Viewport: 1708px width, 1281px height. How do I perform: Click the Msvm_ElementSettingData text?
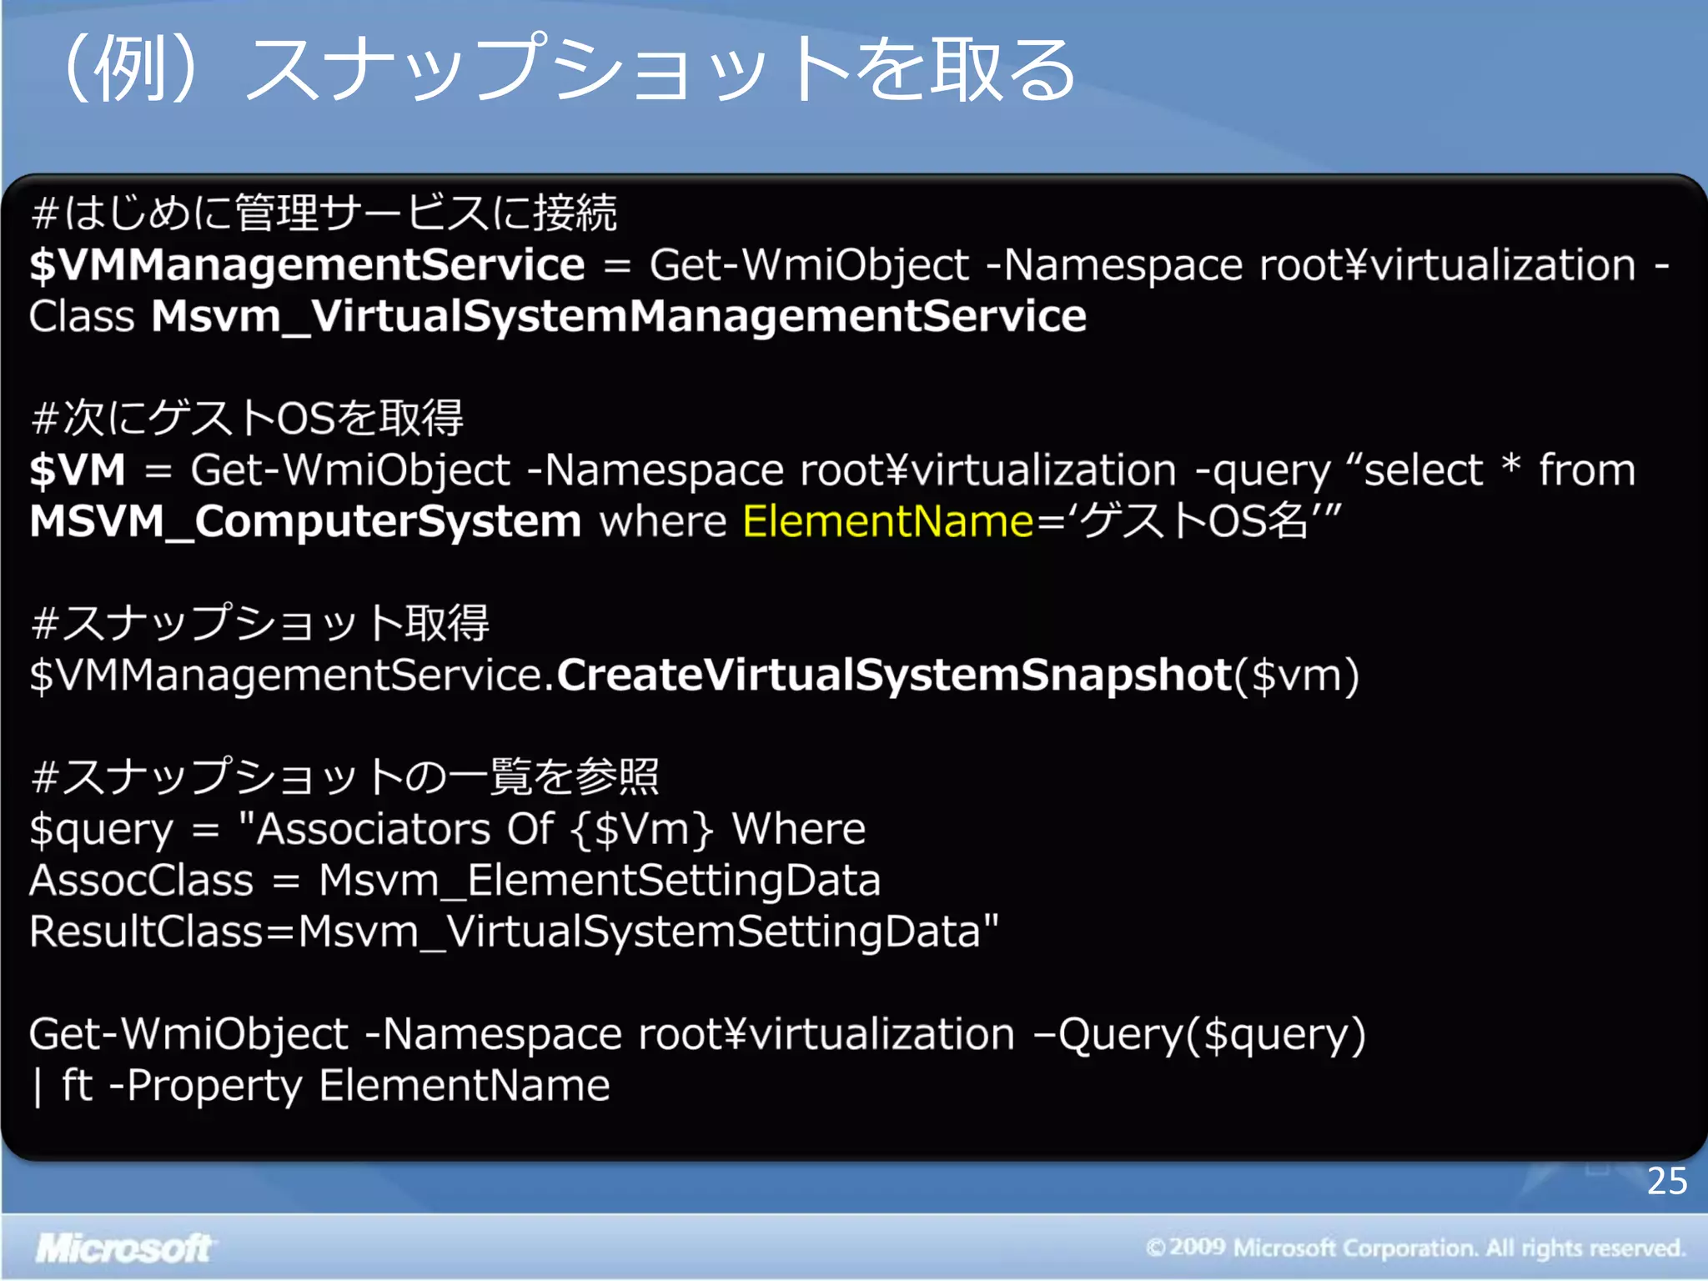coord(599,882)
